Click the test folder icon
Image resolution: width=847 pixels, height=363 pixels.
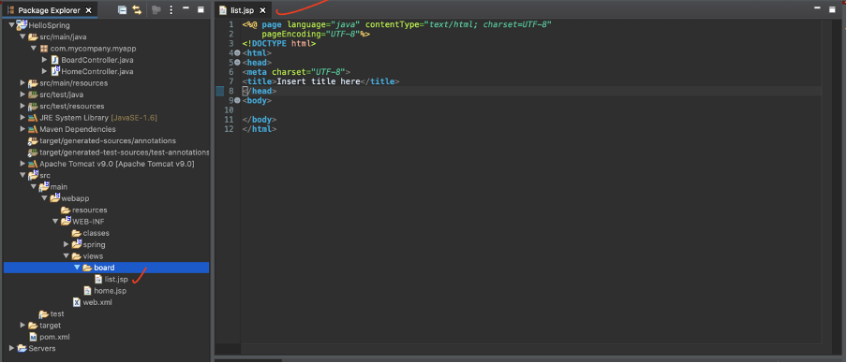44,314
